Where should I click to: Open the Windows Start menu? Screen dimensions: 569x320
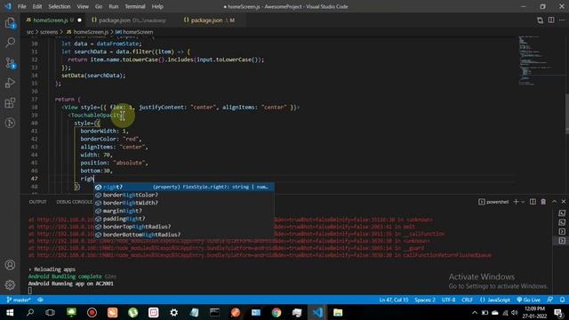10,312
